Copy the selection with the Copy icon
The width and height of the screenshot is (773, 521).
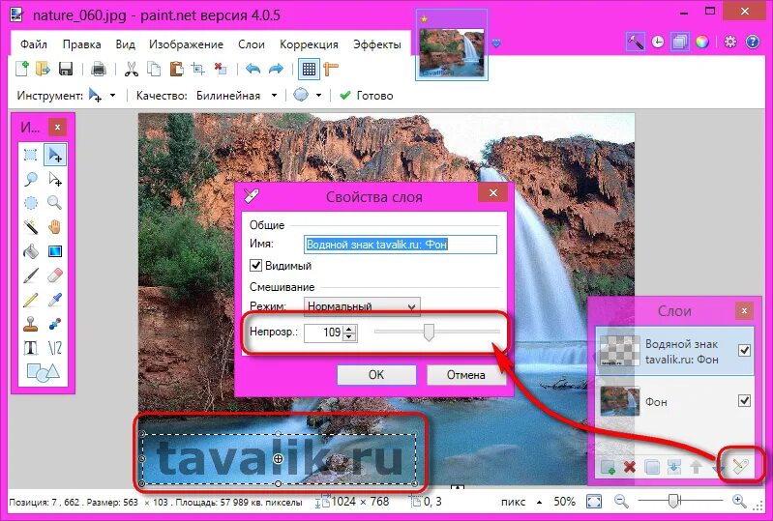(154, 69)
